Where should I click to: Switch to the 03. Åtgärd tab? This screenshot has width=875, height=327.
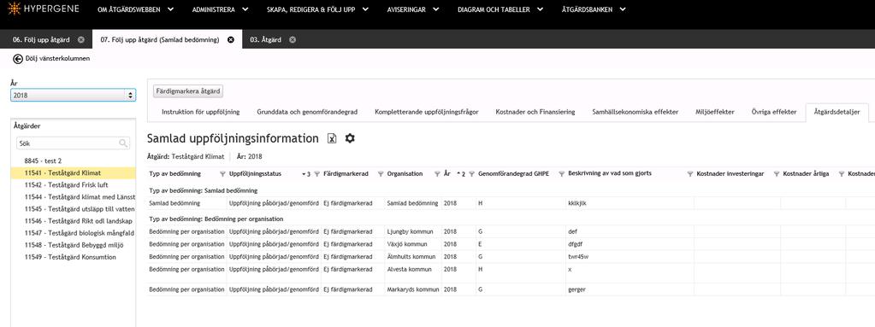[x=265, y=39]
